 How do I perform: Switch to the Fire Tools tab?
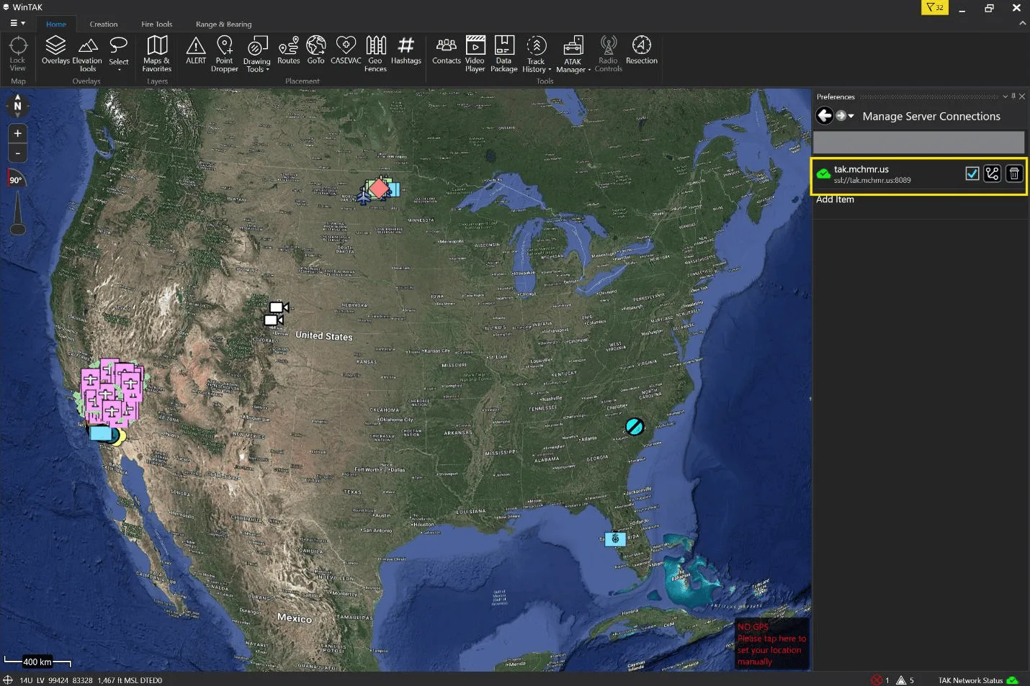[156, 24]
